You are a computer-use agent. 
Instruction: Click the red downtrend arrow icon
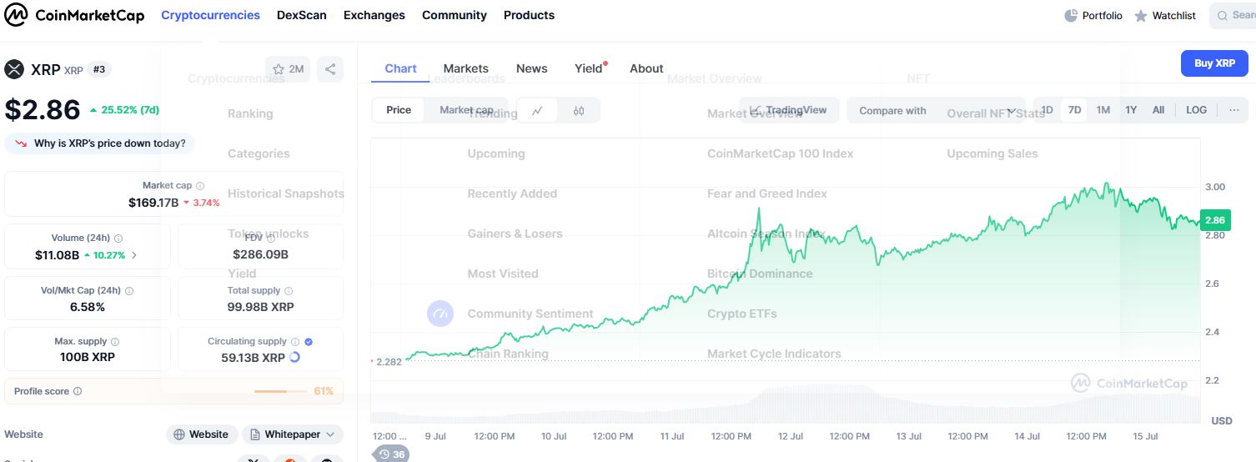coord(21,143)
